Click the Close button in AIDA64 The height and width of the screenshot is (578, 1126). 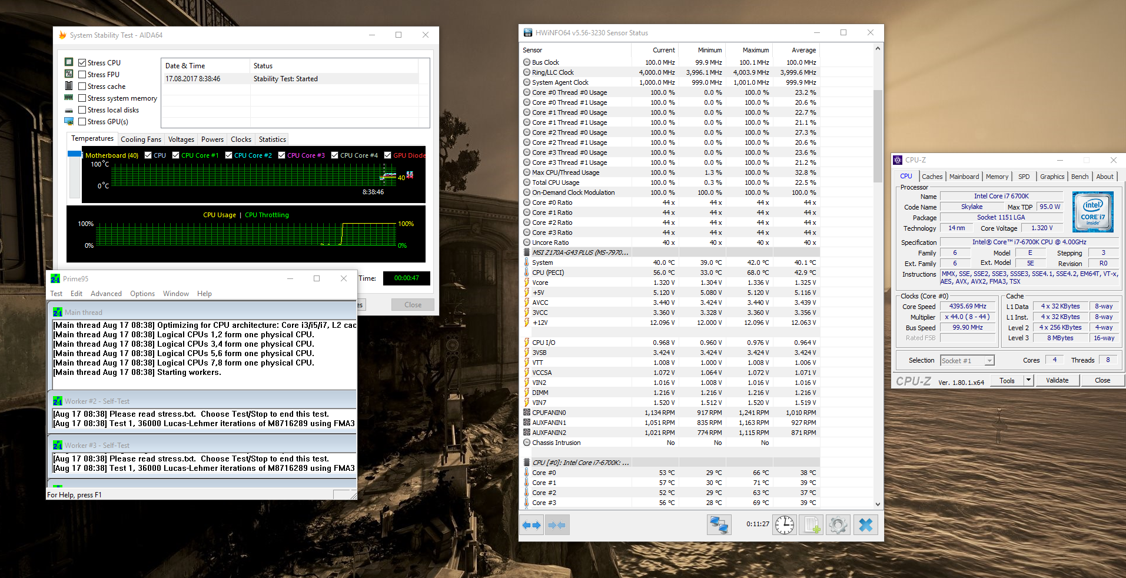click(413, 305)
